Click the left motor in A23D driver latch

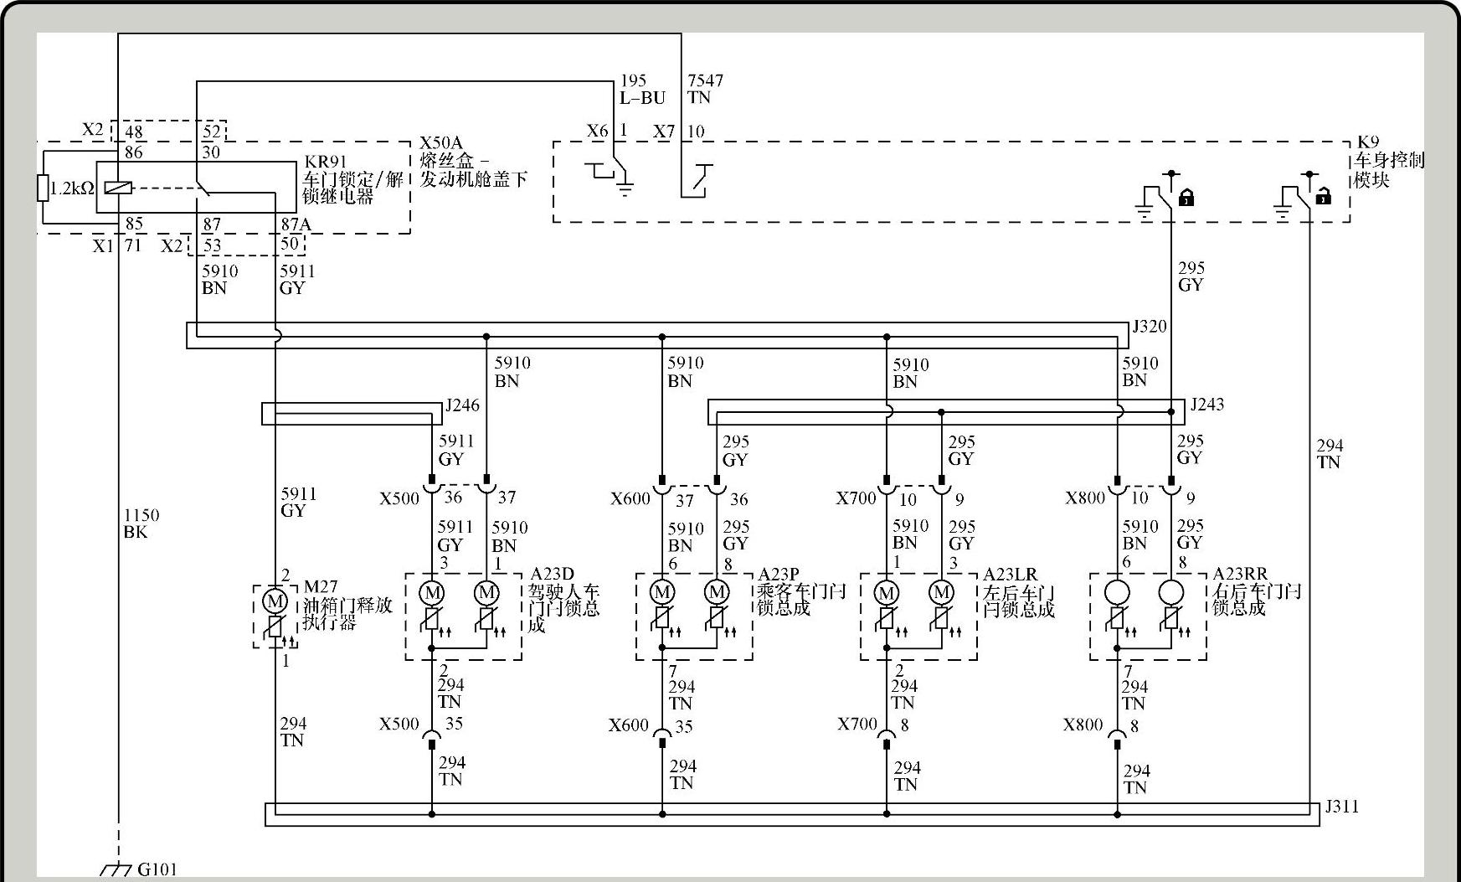(432, 593)
